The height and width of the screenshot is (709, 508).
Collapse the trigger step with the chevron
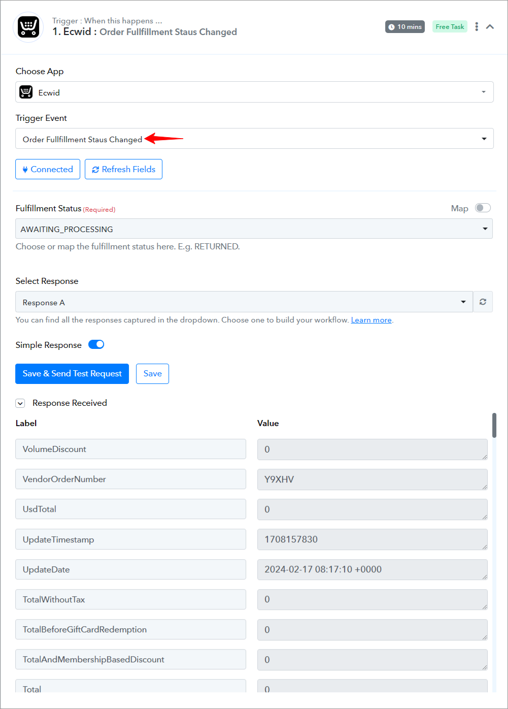pyautogui.click(x=490, y=26)
